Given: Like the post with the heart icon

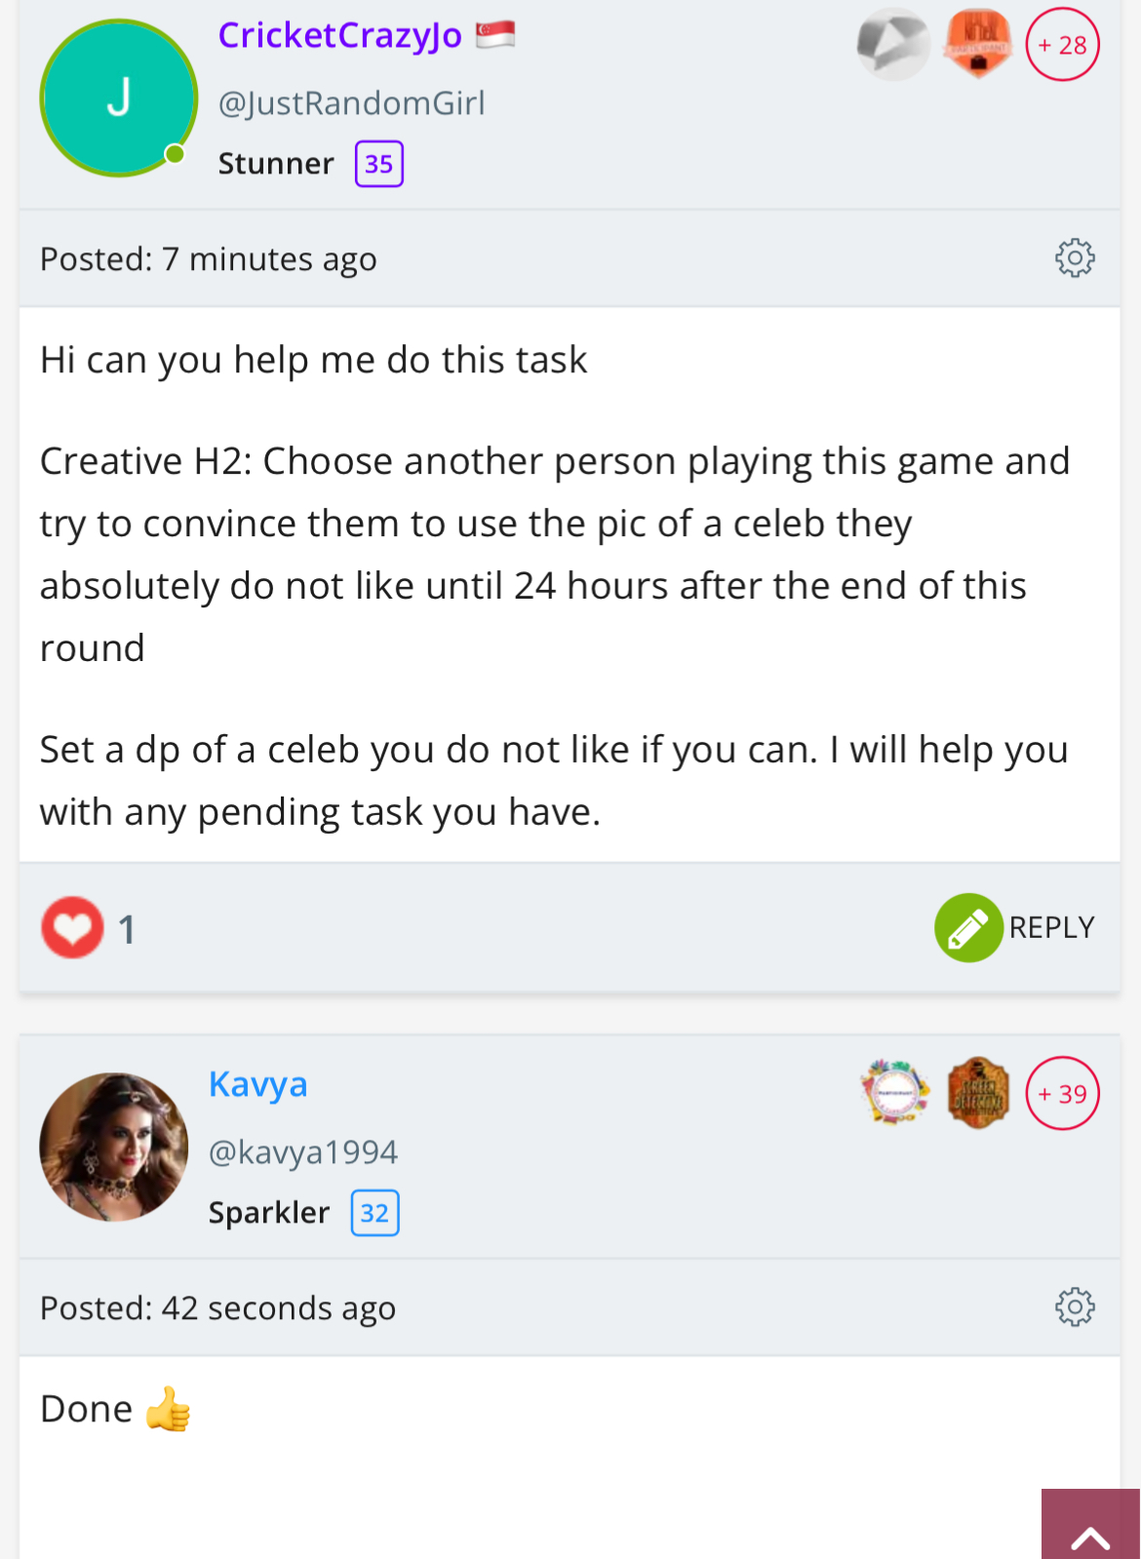Looking at the screenshot, I should [72, 927].
